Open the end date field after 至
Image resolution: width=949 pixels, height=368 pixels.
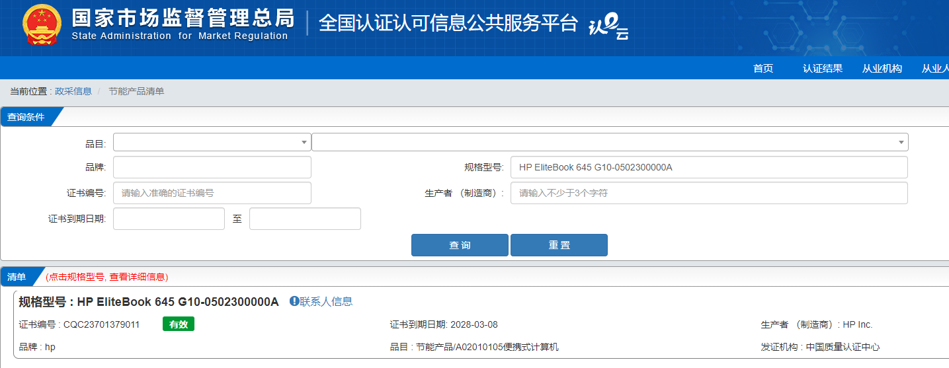pos(305,219)
